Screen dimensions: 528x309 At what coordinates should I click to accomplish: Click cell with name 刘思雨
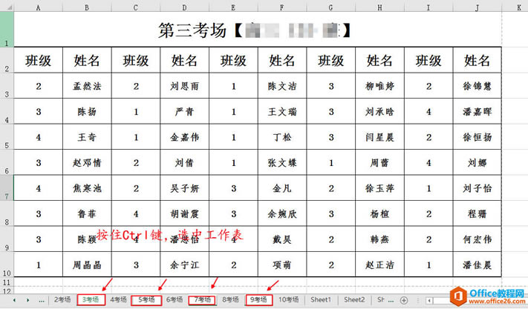coord(184,86)
